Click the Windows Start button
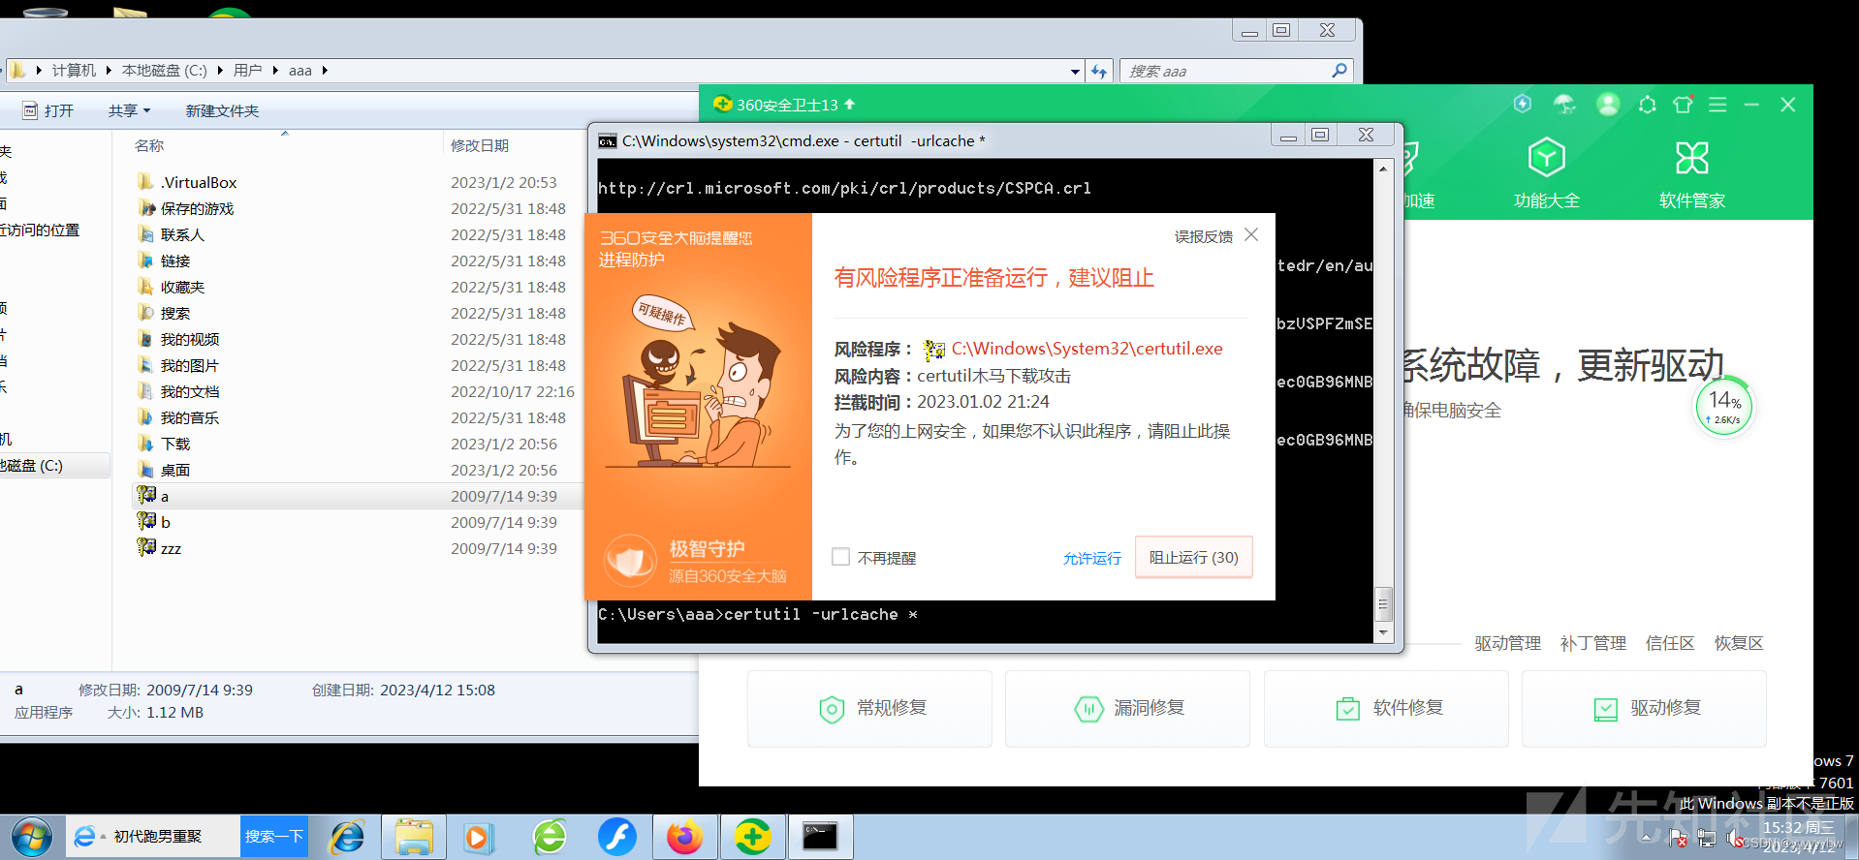 32,836
